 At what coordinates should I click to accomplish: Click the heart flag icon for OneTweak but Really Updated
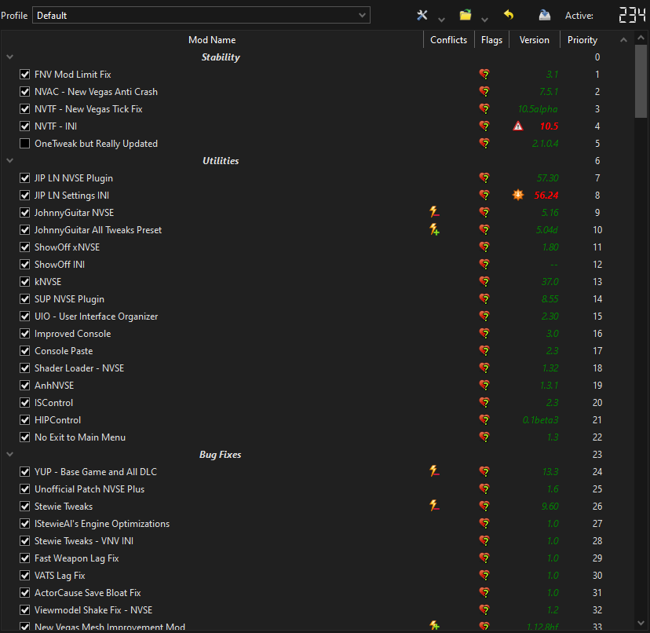pos(484,144)
